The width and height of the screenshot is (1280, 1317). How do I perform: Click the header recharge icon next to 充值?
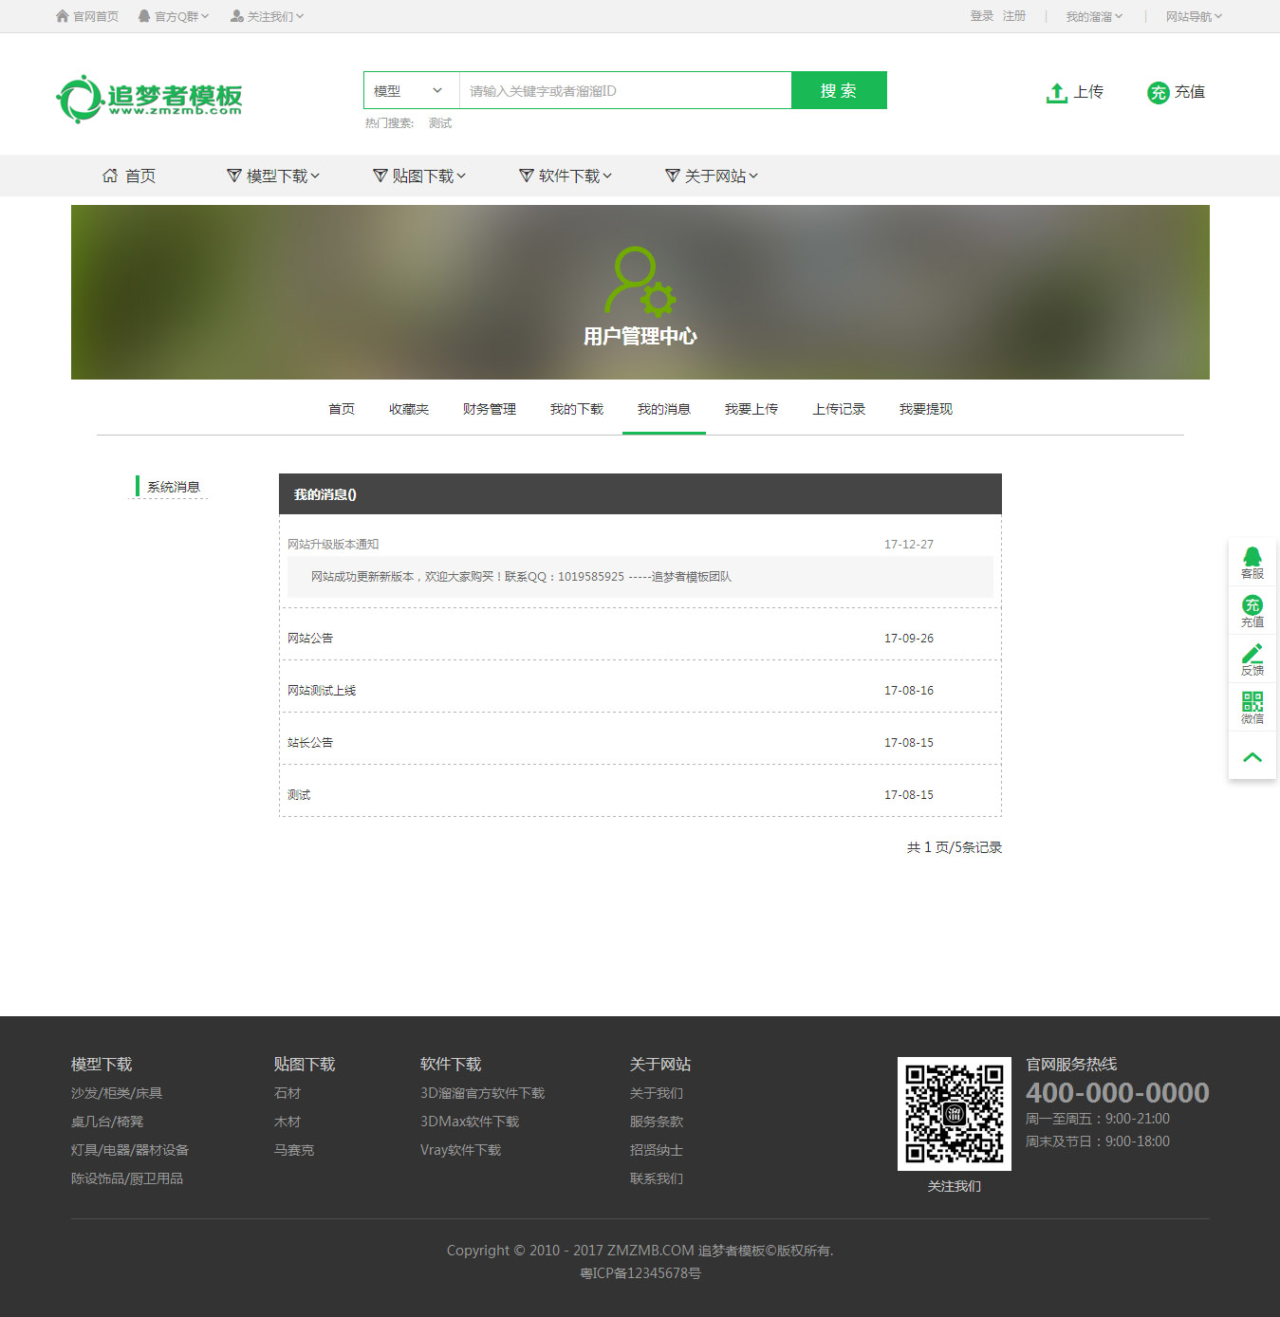point(1158,92)
